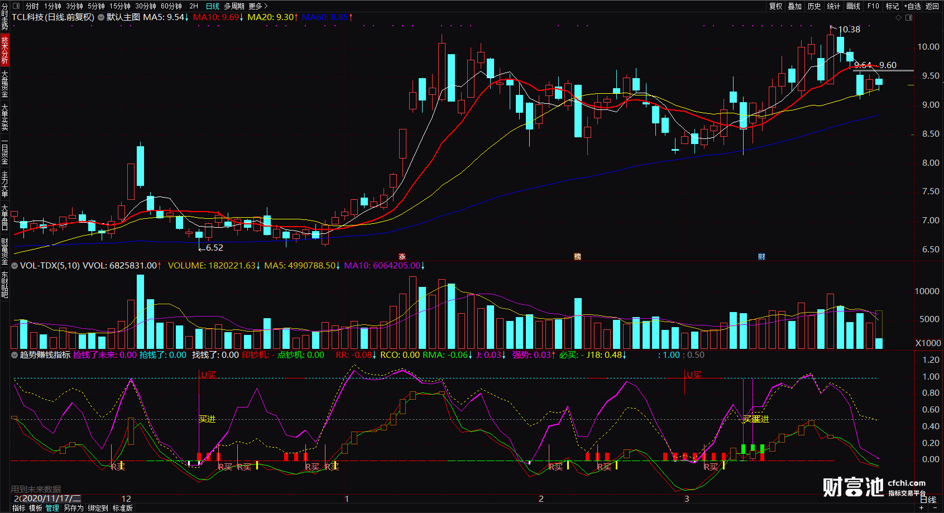Click the 涨 marker below the candlesticks

[402, 257]
